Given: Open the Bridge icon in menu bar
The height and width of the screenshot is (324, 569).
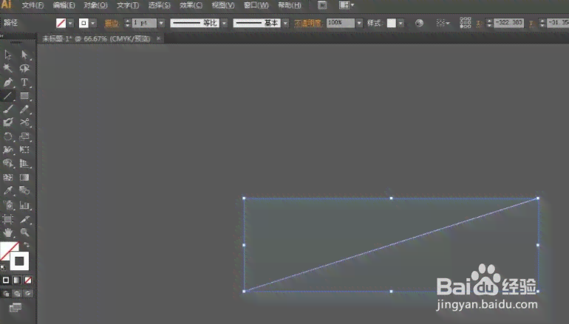Looking at the screenshot, I should (322, 5).
